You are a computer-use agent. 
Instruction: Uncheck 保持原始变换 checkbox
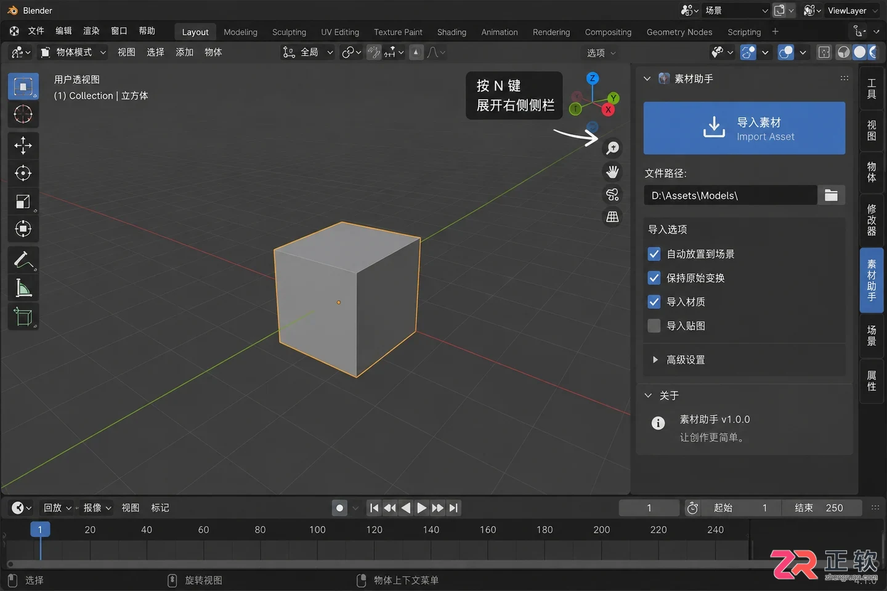(x=654, y=278)
